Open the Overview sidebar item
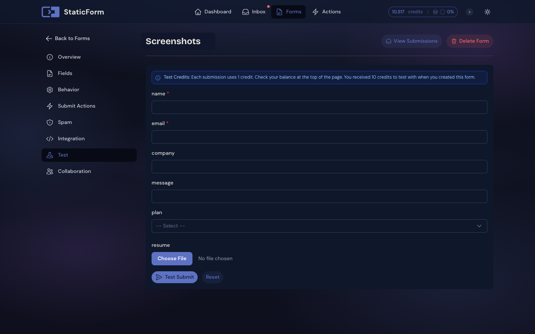Image resolution: width=535 pixels, height=334 pixels. (89, 57)
